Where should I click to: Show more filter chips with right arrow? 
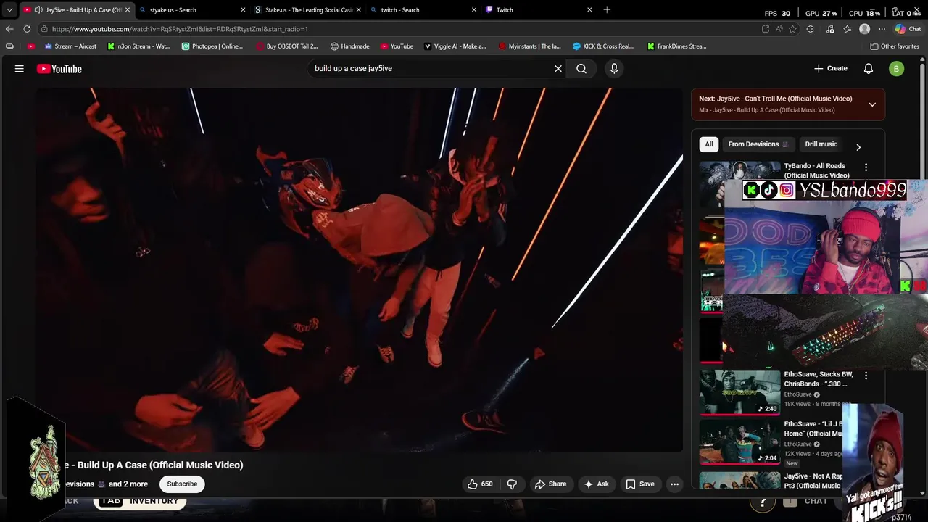858,147
